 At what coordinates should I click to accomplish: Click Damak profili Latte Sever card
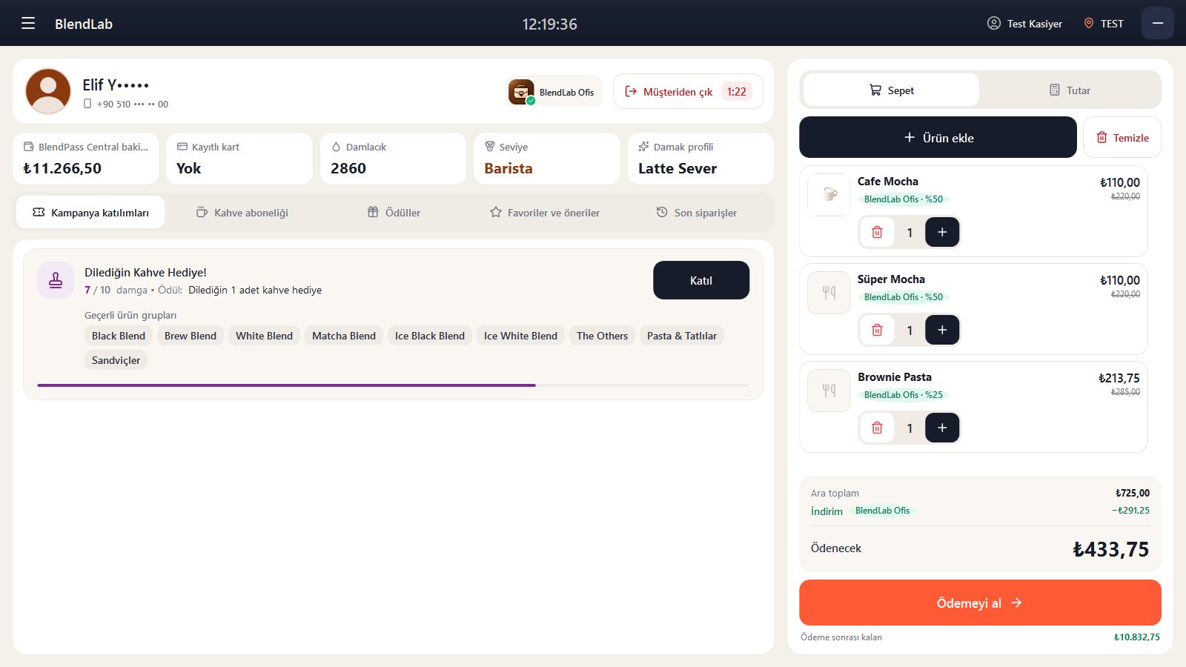pos(701,159)
